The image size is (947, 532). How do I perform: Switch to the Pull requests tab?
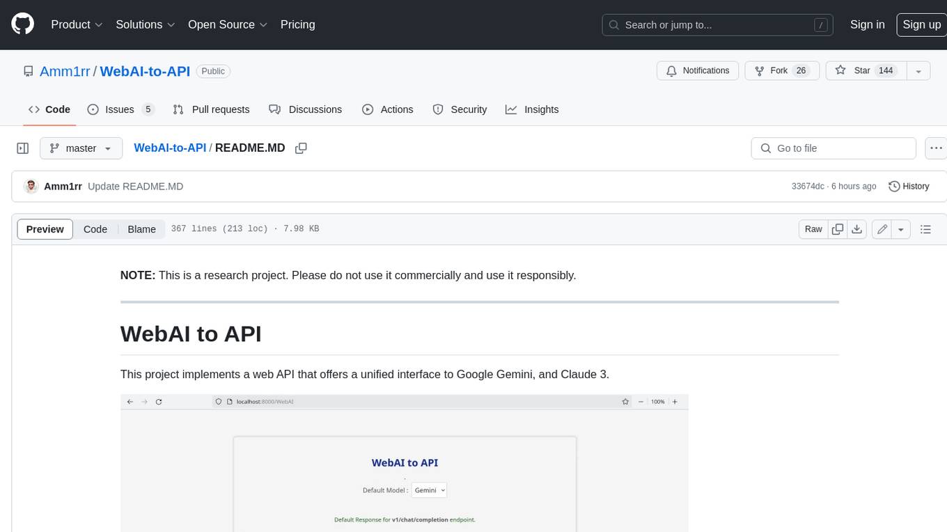click(x=211, y=109)
